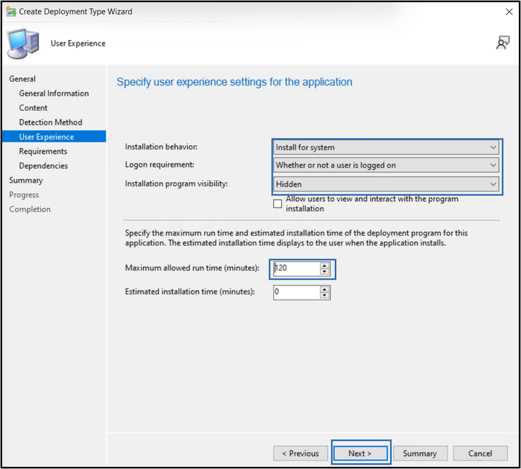The height and width of the screenshot is (469, 521).
Task: Increase estimated installation time value
Action: click(x=324, y=289)
